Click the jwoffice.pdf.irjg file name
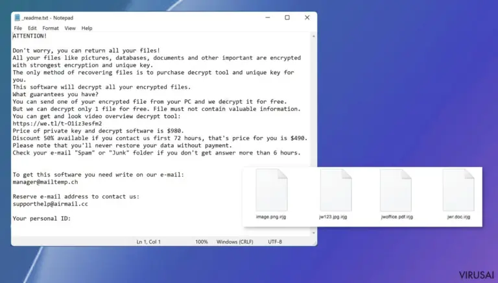Viewport: 498px width, 283px height. 397,217
